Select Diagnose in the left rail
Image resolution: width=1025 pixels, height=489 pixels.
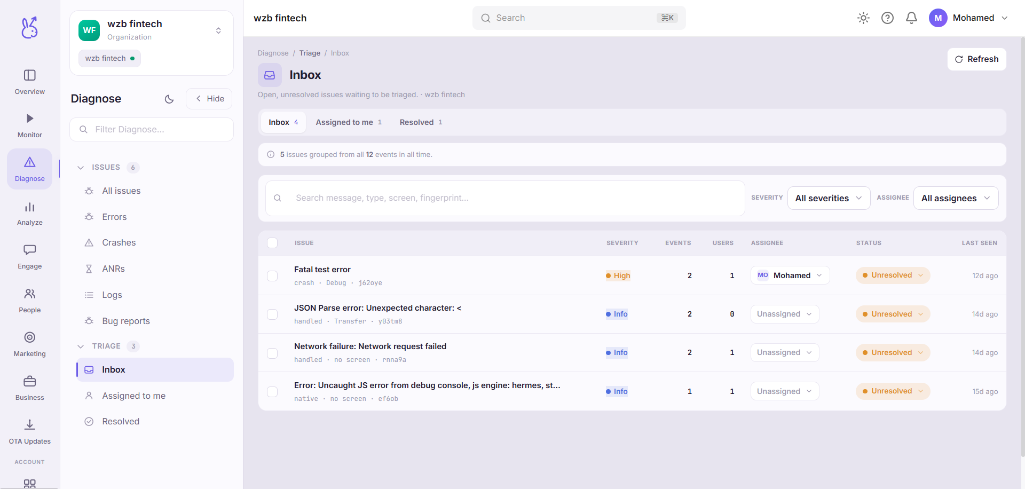[x=30, y=169]
